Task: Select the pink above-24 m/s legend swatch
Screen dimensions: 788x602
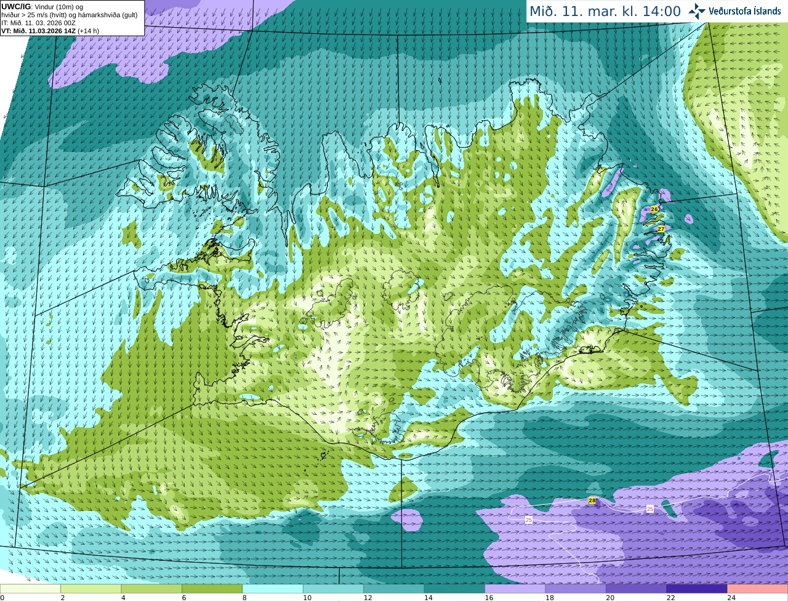Action: click(x=758, y=589)
